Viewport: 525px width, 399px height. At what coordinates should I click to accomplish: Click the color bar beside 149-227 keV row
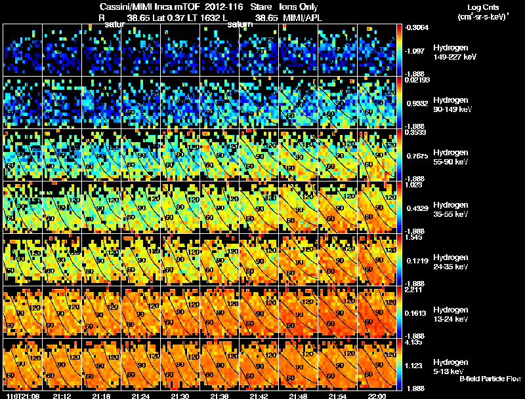(x=399, y=50)
